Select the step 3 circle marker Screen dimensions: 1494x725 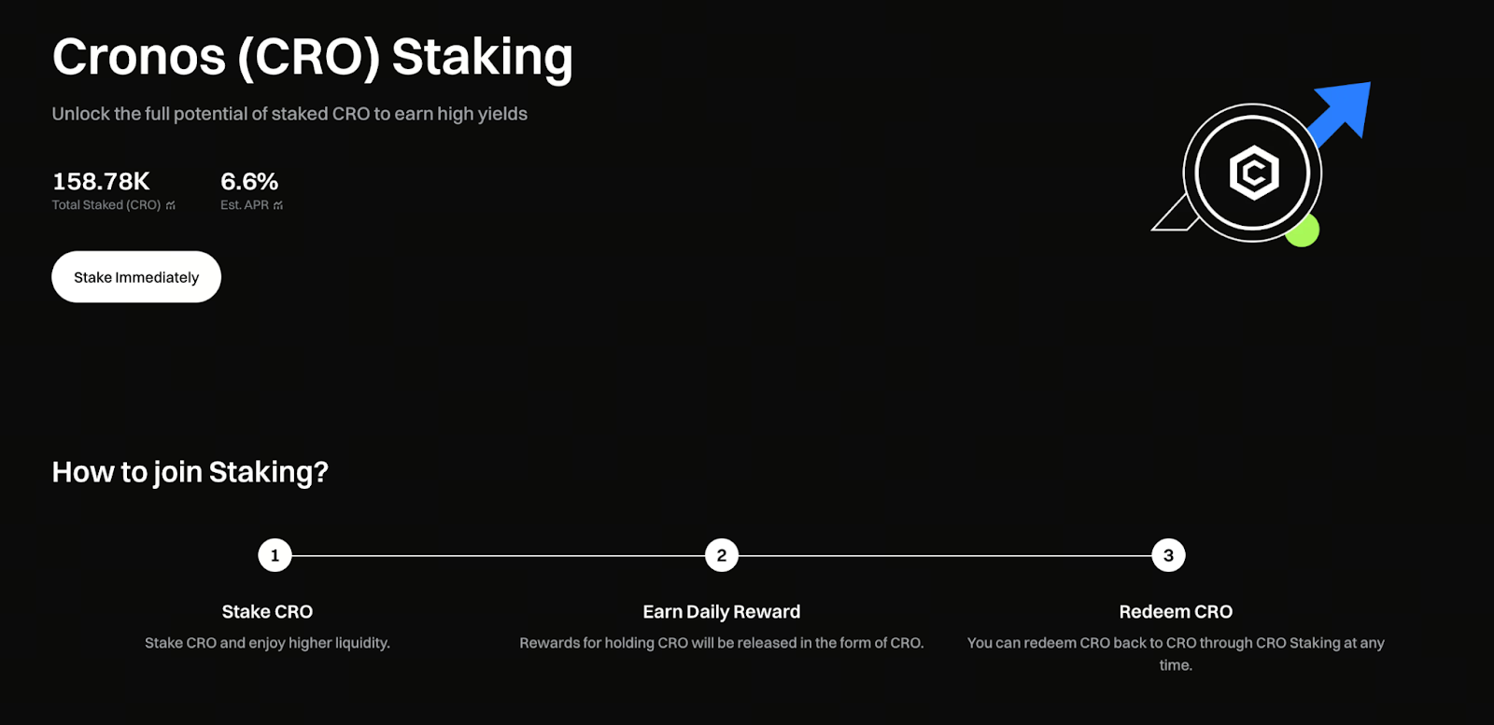point(1168,555)
